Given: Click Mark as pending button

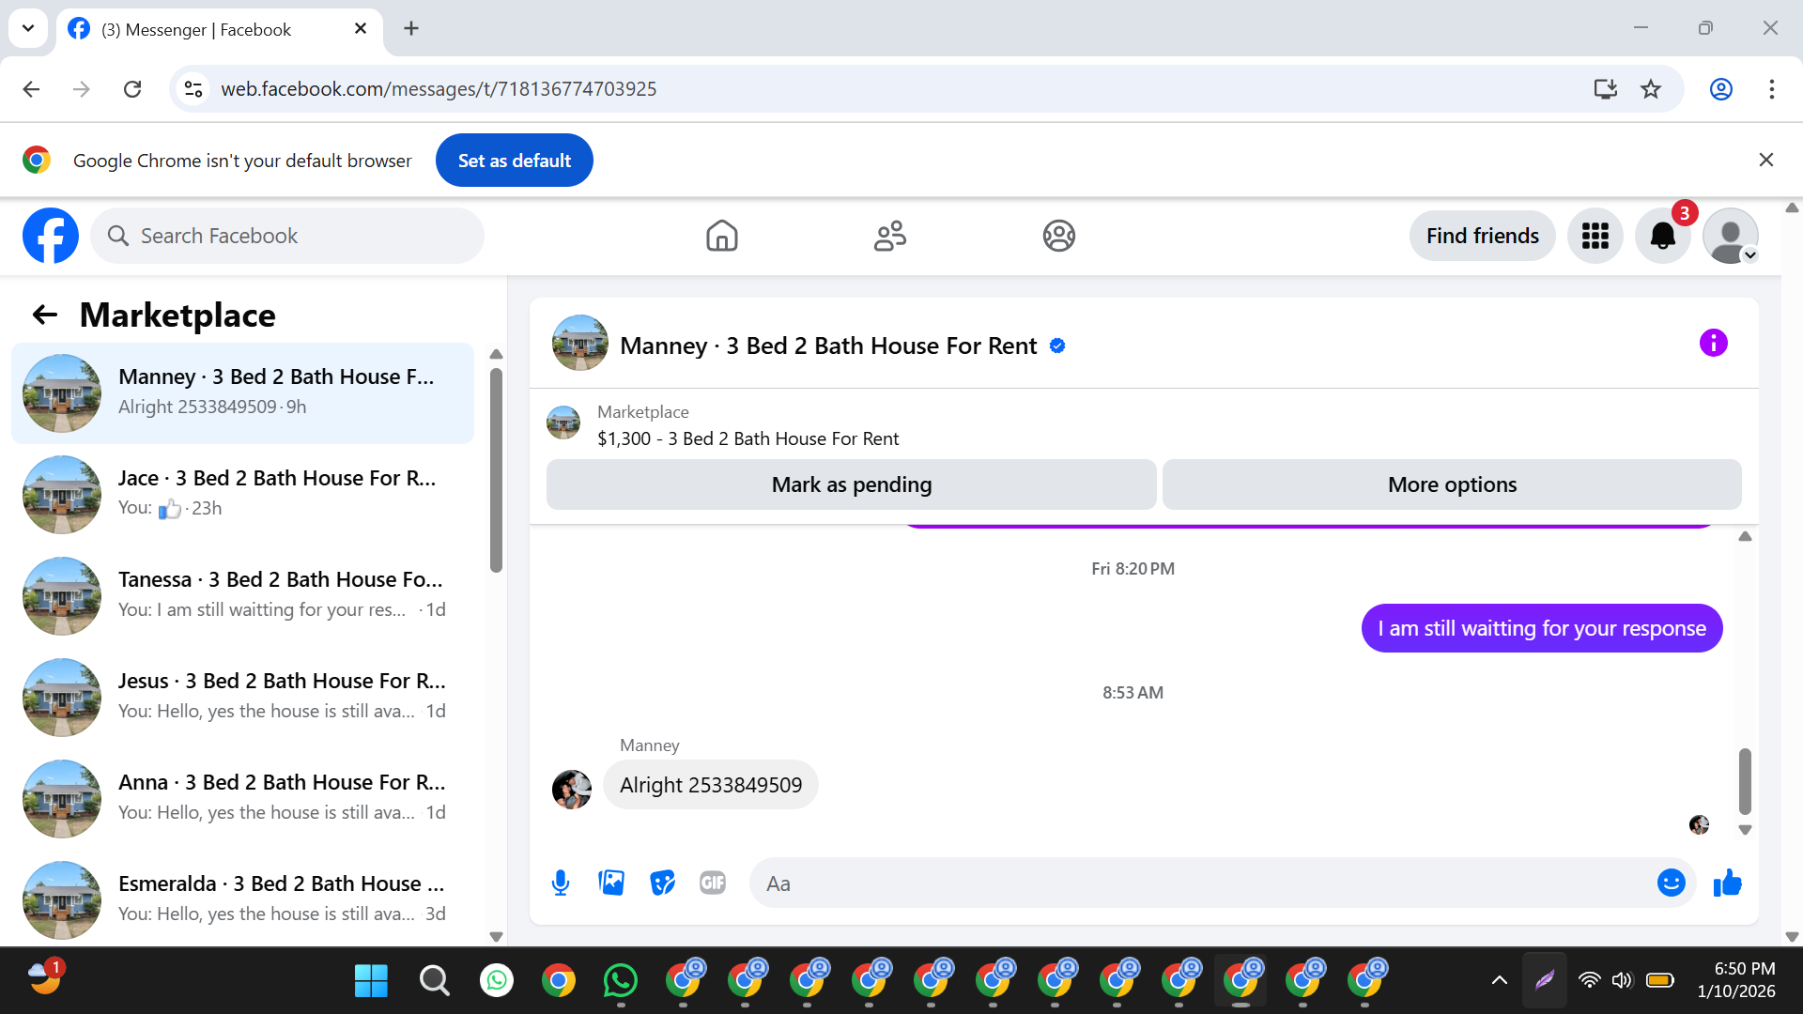Looking at the screenshot, I should (x=851, y=484).
